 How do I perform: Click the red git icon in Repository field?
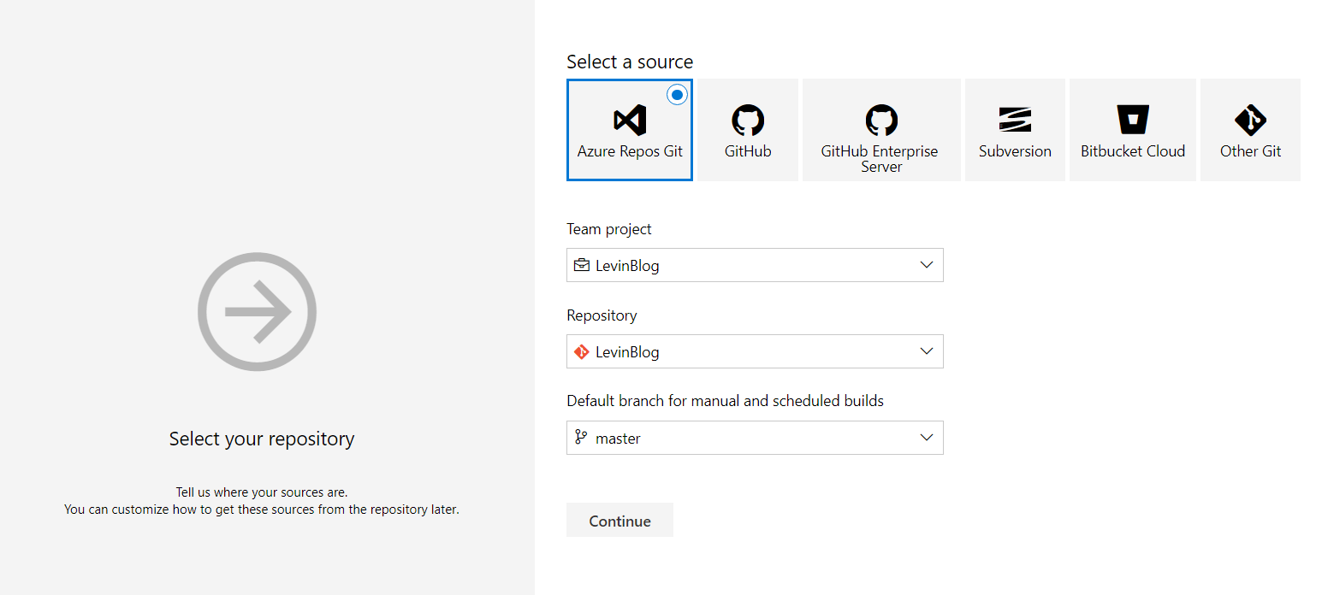point(582,351)
